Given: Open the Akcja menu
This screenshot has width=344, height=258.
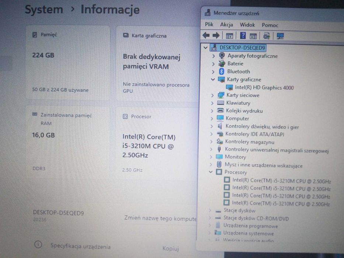Looking at the screenshot, I should (226, 25).
